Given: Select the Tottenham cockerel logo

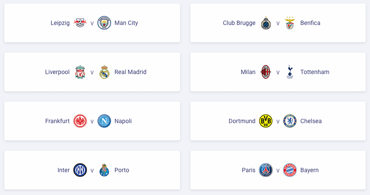Looking at the screenshot, I should pyautogui.click(x=290, y=72).
